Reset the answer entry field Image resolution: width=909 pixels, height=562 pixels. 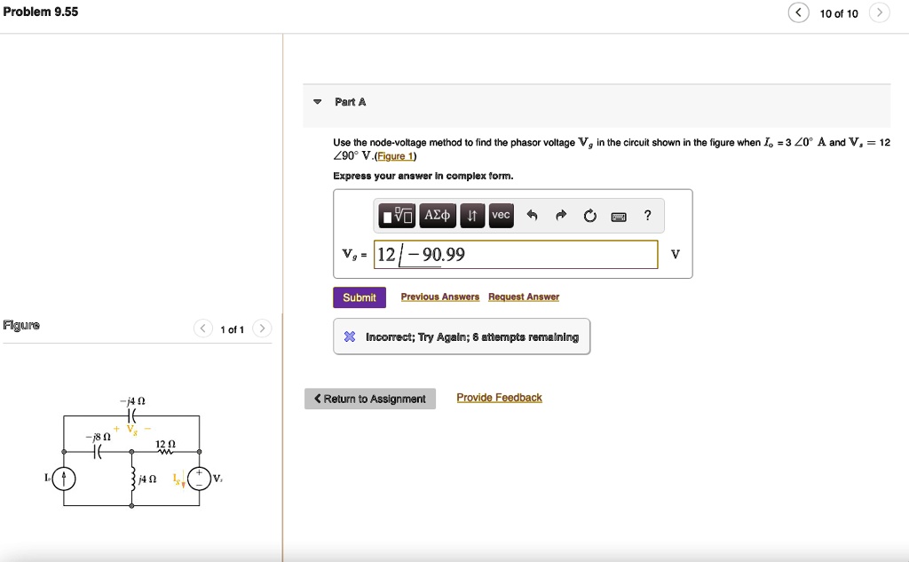(x=589, y=216)
